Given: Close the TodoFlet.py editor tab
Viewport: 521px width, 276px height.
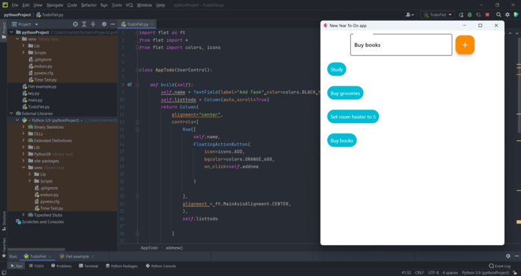Looking at the screenshot, I should [152, 25].
